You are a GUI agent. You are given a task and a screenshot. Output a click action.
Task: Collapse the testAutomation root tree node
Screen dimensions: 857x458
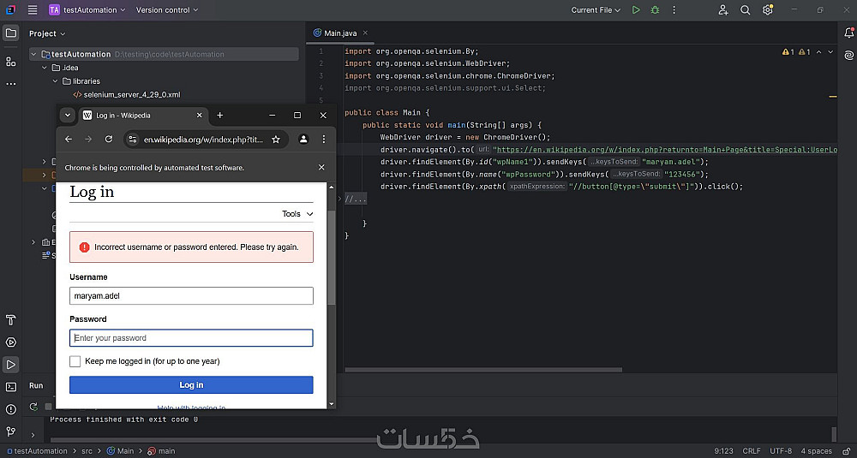34,54
